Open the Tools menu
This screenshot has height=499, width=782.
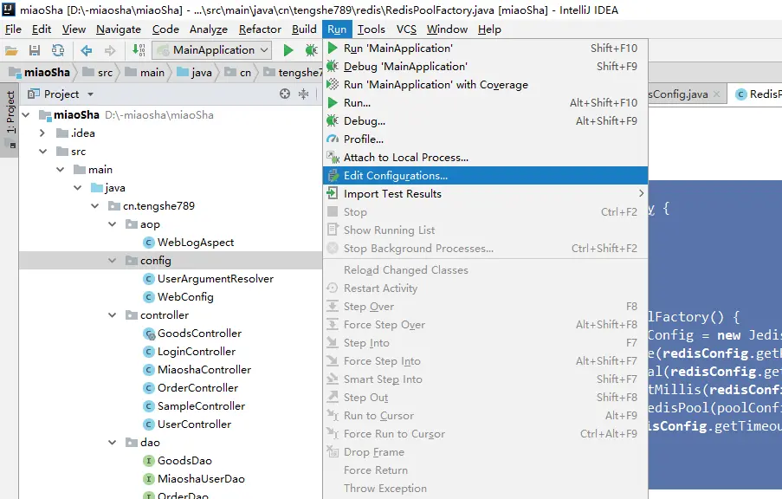pos(371,29)
